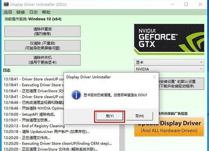This screenshot has height=151, width=209.
Task: Open the 日志 menu
Action: pyautogui.click(x=33, y=12)
